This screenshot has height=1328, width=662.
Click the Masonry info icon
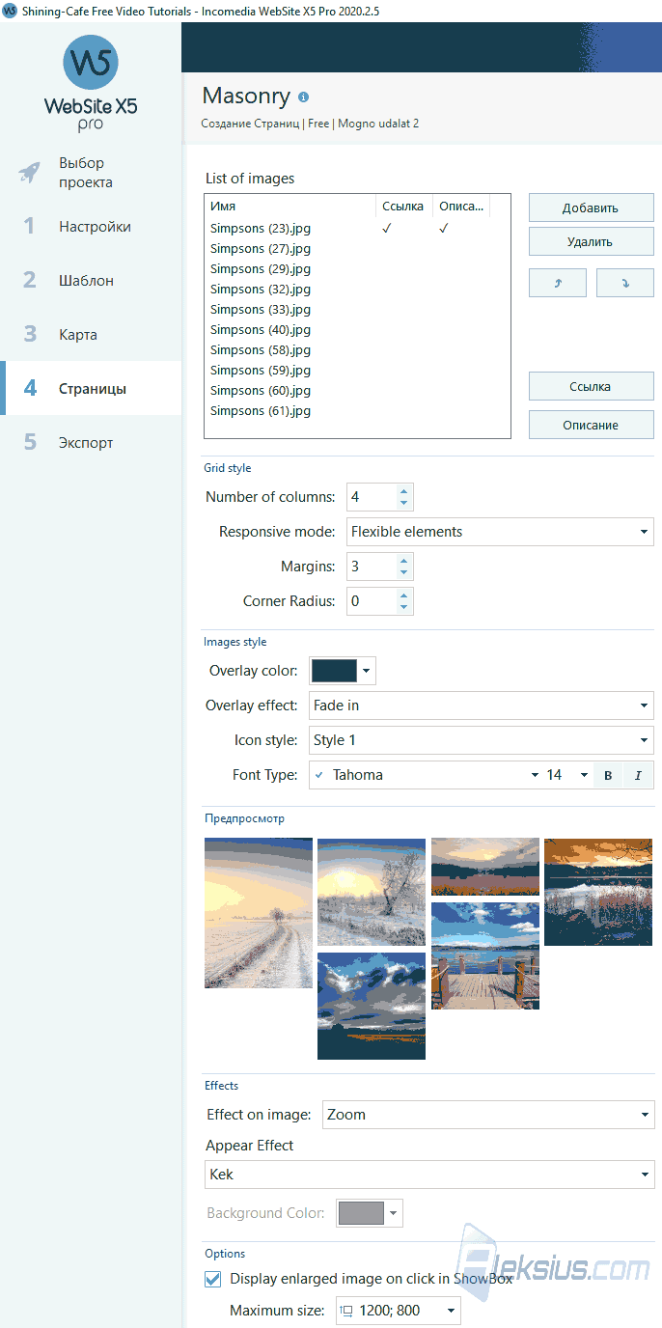tap(304, 97)
